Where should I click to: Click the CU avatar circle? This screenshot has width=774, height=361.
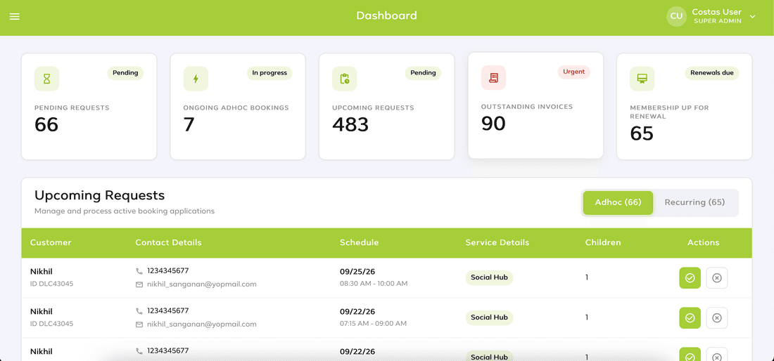(x=677, y=16)
